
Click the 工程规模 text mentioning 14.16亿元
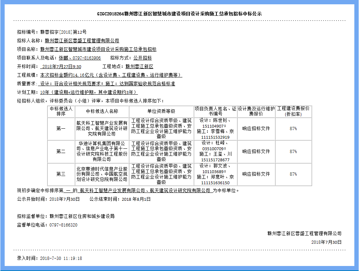[111, 75]
